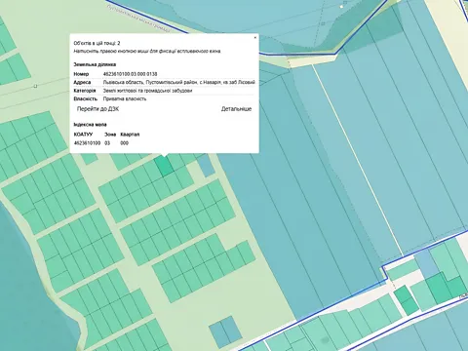Select the right blue parcel of the bottom pair

[x=231, y=330]
